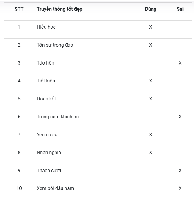Select the 'Tảo hôn' cell
The width and height of the screenshot is (194, 202).
pos(83,65)
